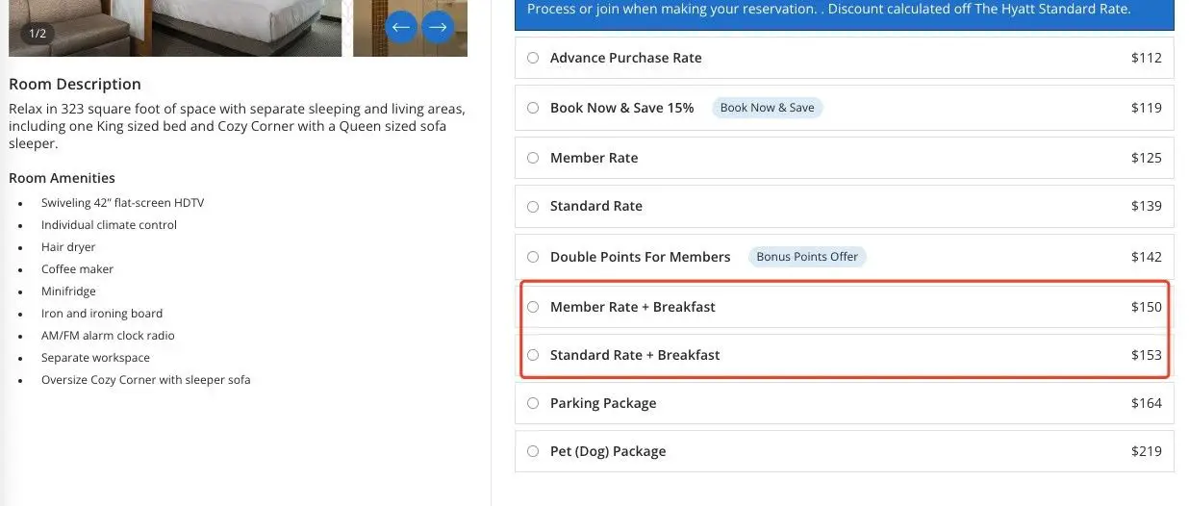This screenshot has height=506, width=1189.
Task: Select the Advance Purchase Rate radio button
Action: [533, 58]
